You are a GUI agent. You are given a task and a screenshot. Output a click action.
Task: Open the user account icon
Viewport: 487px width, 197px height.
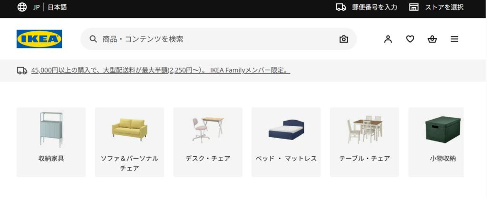tap(388, 39)
